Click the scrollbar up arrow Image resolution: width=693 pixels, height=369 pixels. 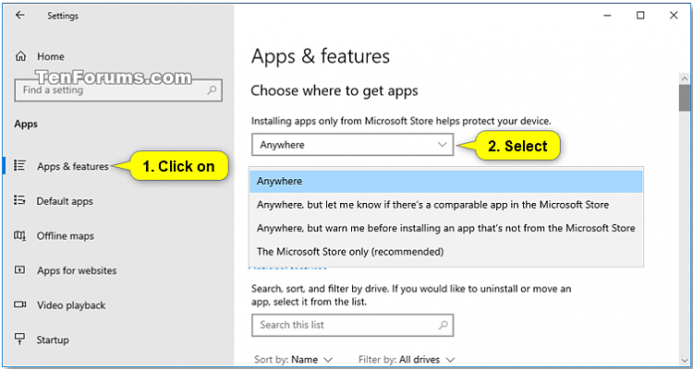pos(685,78)
